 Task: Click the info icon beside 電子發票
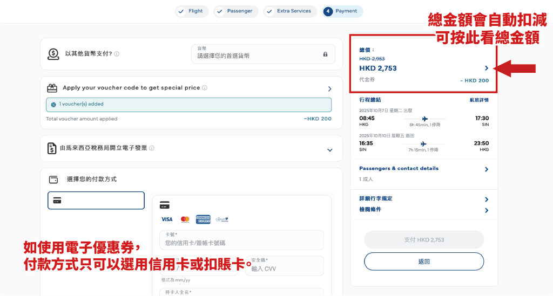152,148
